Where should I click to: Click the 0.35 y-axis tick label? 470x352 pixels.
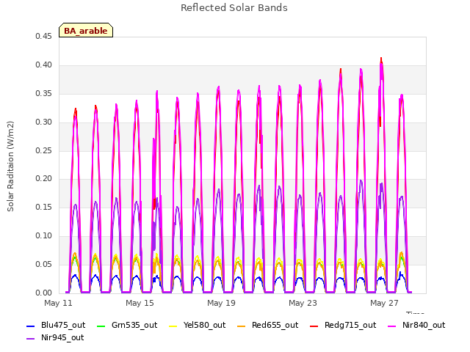(x=44, y=94)
